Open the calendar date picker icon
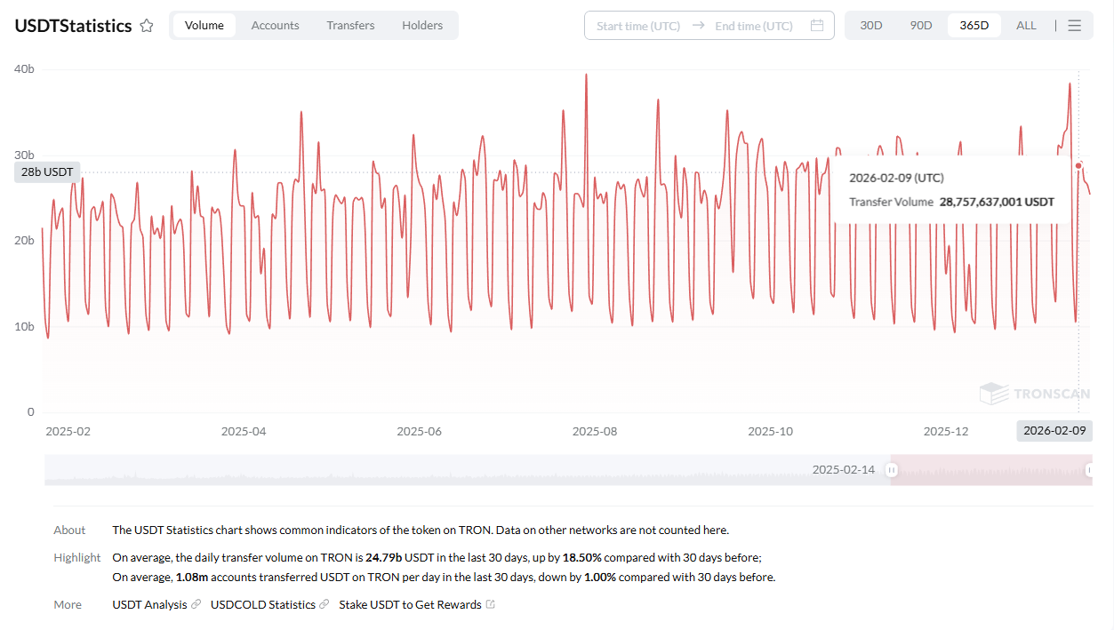 [816, 26]
